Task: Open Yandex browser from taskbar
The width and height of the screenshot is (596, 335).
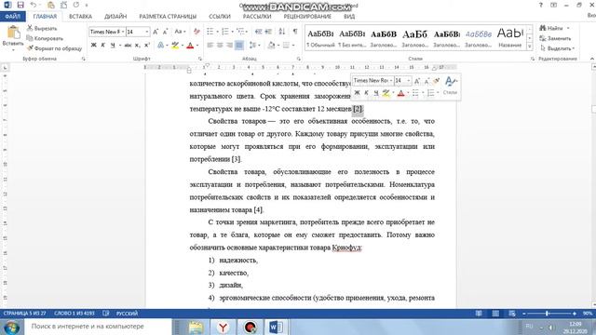Action: coord(223,327)
